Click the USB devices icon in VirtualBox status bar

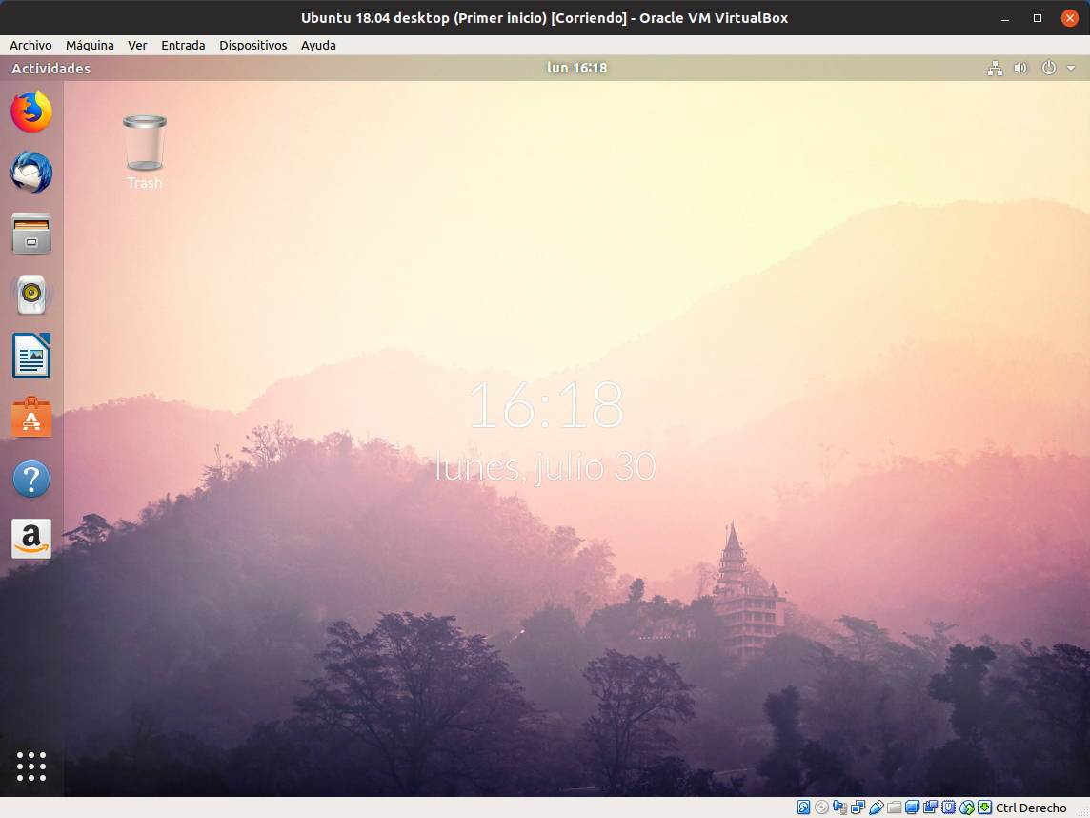tap(878, 807)
